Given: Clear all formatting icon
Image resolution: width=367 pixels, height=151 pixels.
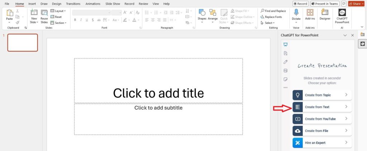Looking at the screenshot, I should click(x=138, y=13).
